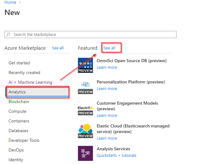215x164 pixels.
Task: Open See all next to Azure Marketplace
Action: click(x=58, y=48)
